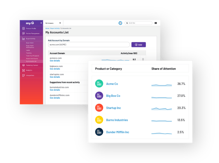The image size is (219, 163).
Task: Click the Acme Co link
Action: pyautogui.click(x=112, y=84)
